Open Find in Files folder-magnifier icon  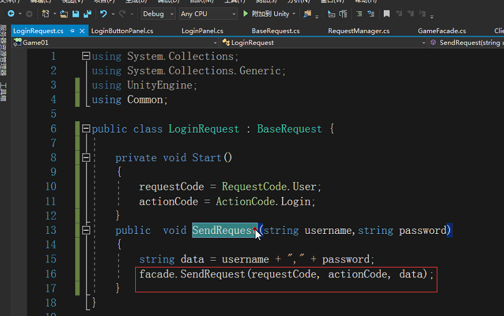tap(307, 14)
